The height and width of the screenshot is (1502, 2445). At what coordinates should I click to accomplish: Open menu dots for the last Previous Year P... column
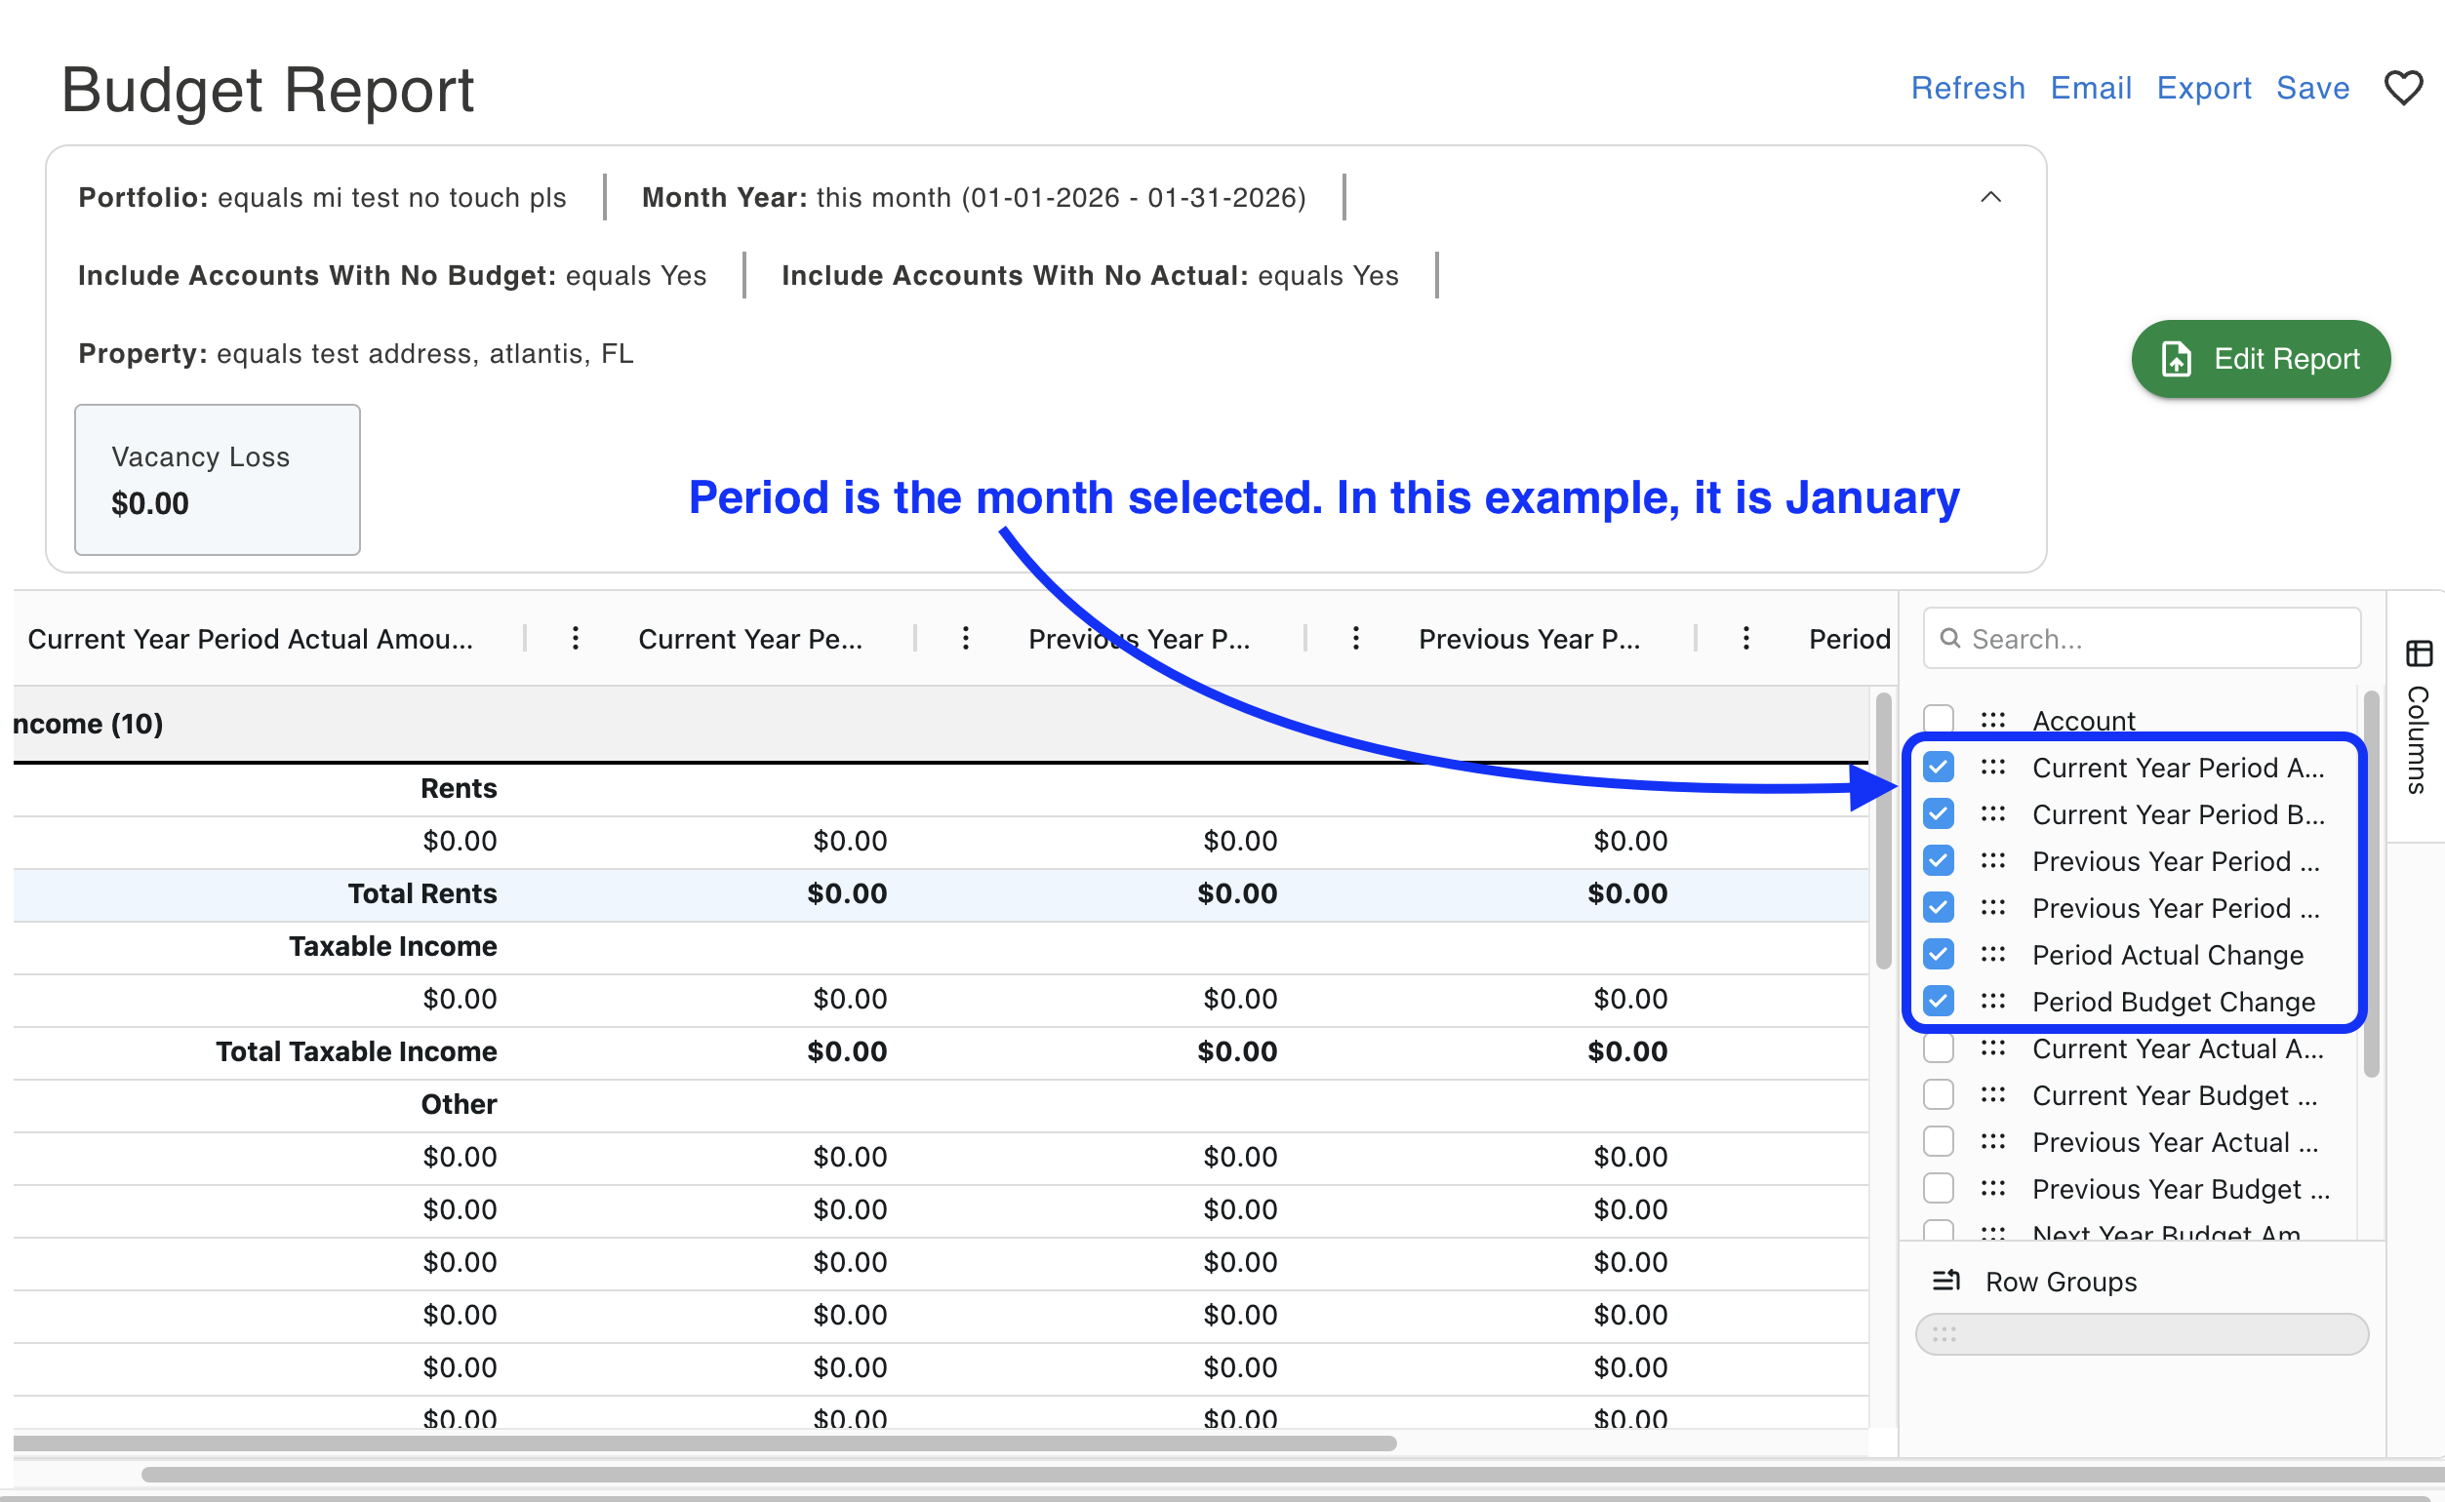click(1745, 639)
